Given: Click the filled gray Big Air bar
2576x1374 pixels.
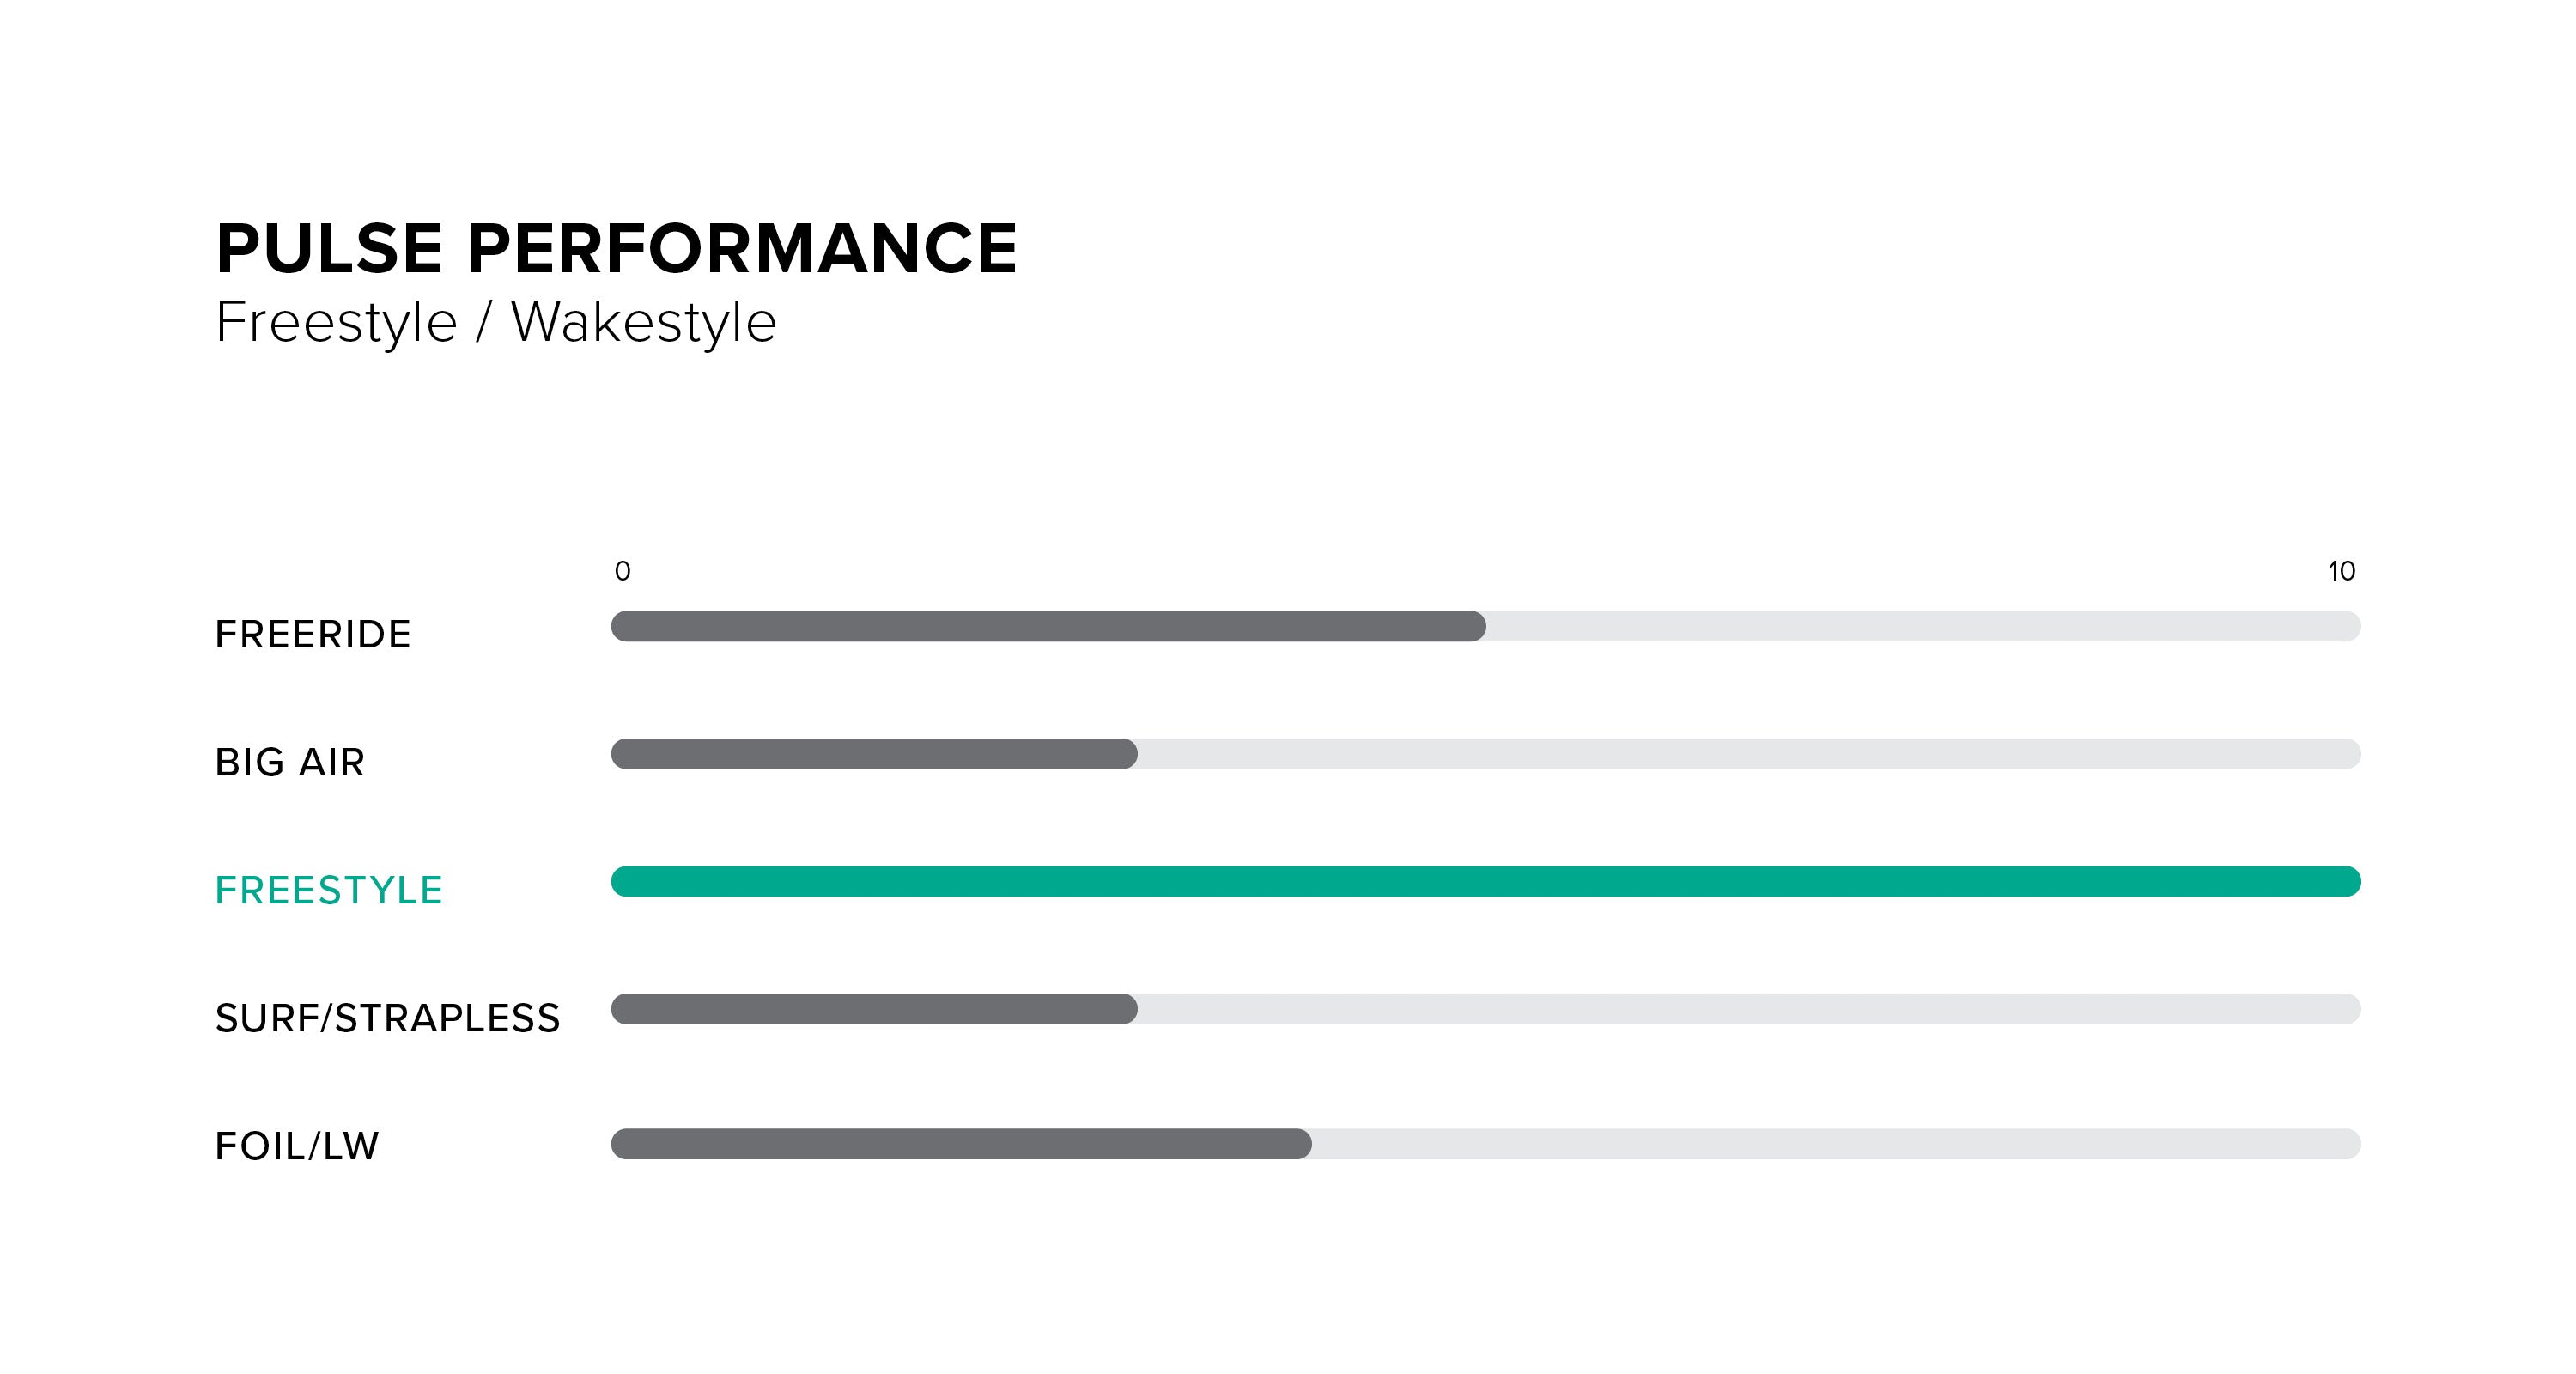Looking at the screenshot, I should (874, 754).
